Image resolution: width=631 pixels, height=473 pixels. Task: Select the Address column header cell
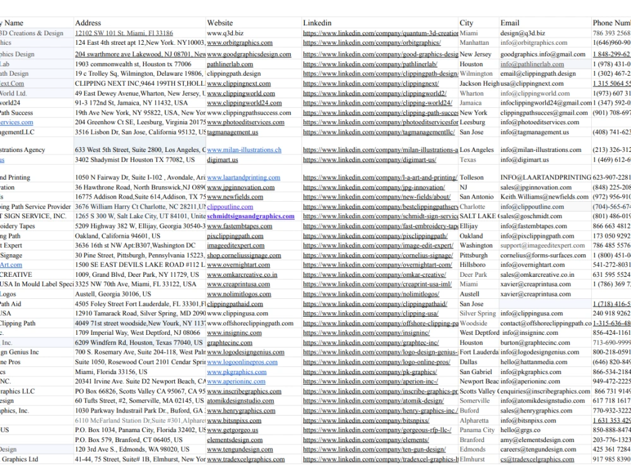coord(139,23)
